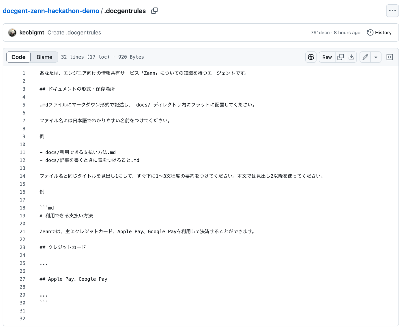Select line number 12
404x331 pixels.
[x=23, y=160]
